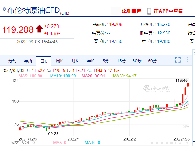
Task: Click the up triangle at chart bottom right
Action: [x=180, y=143]
